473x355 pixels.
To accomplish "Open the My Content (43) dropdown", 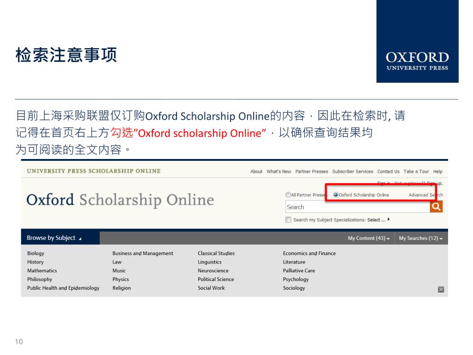I will click(x=369, y=238).
